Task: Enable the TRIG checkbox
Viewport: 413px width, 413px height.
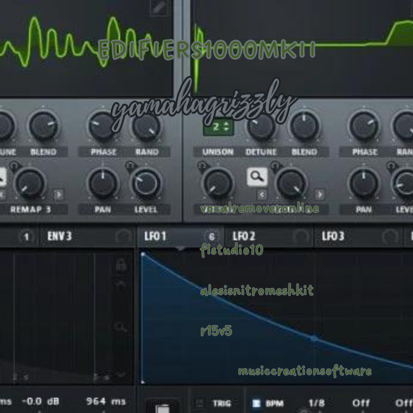Action: click(199, 403)
